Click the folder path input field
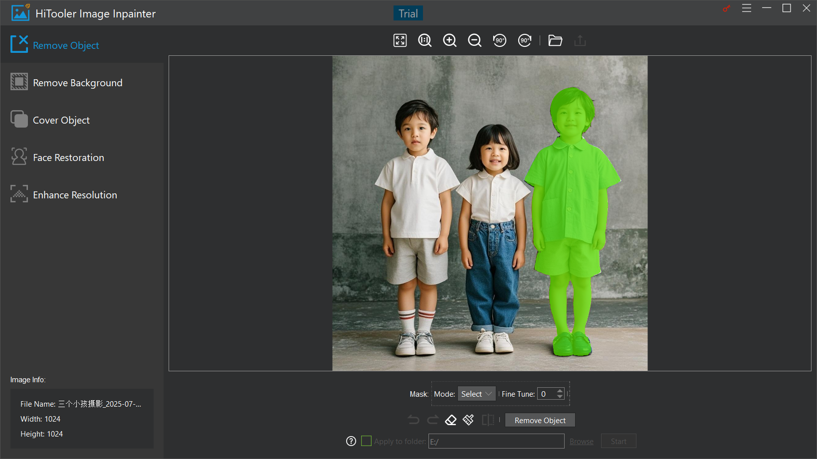Screen dimensions: 817x459 click(496, 441)
